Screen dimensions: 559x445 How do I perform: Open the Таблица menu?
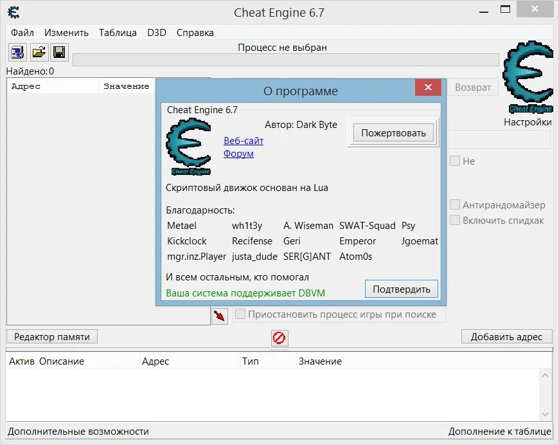(x=117, y=32)
